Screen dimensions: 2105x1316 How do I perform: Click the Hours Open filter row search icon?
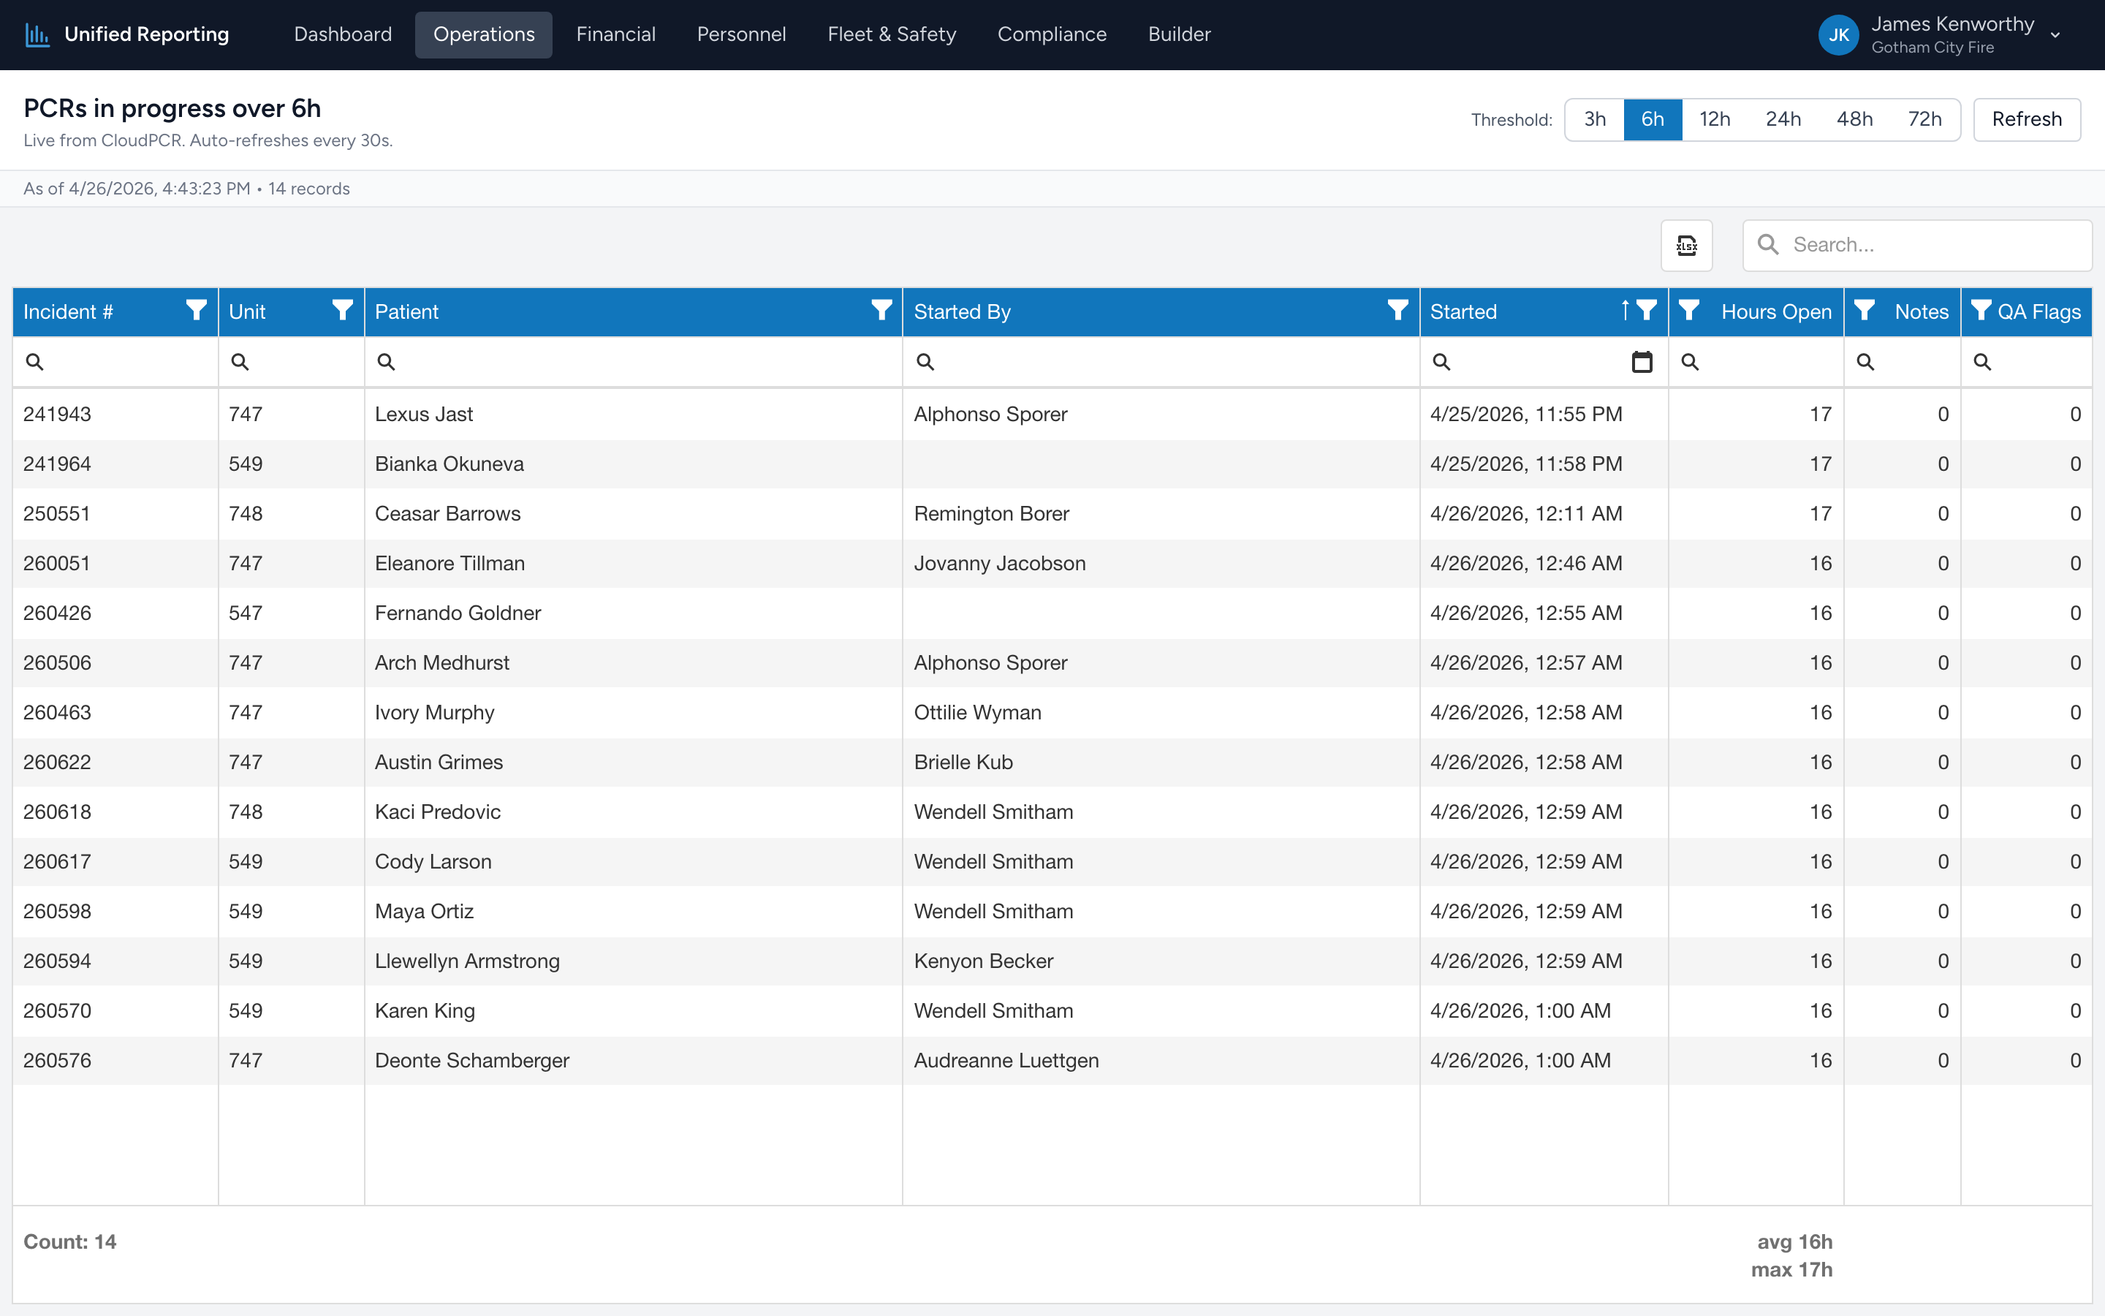[x=1690, y=361]
